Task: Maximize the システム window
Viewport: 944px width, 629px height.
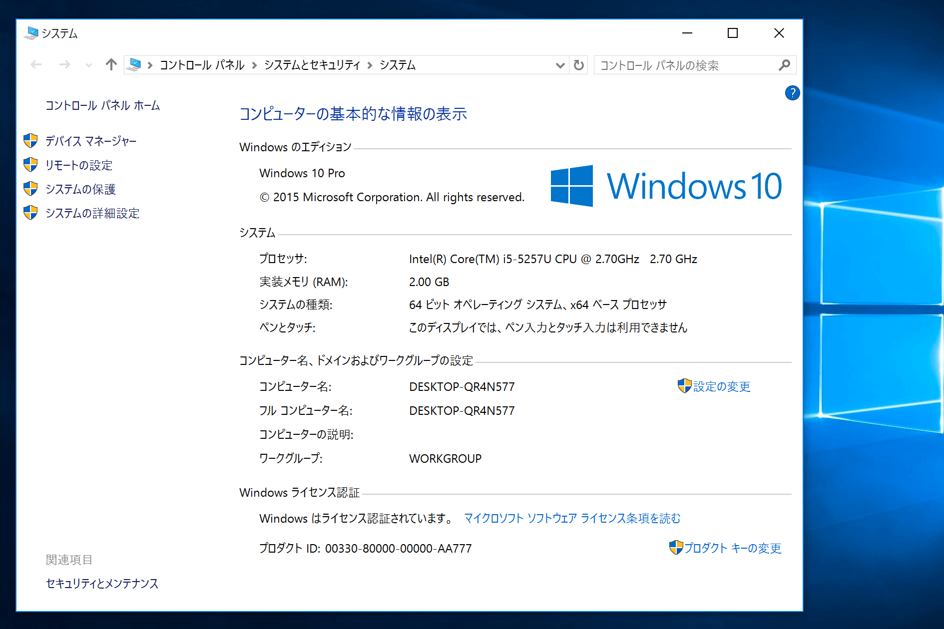Action: point(733,33)
